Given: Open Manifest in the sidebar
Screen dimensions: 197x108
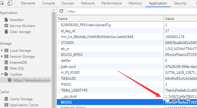Looking at the screenshot, I should point(17,20).
